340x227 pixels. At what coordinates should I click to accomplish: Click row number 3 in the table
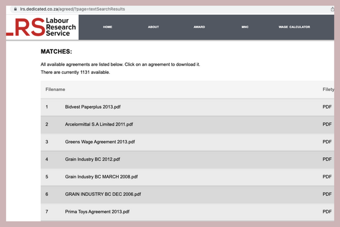coord(46,142)
